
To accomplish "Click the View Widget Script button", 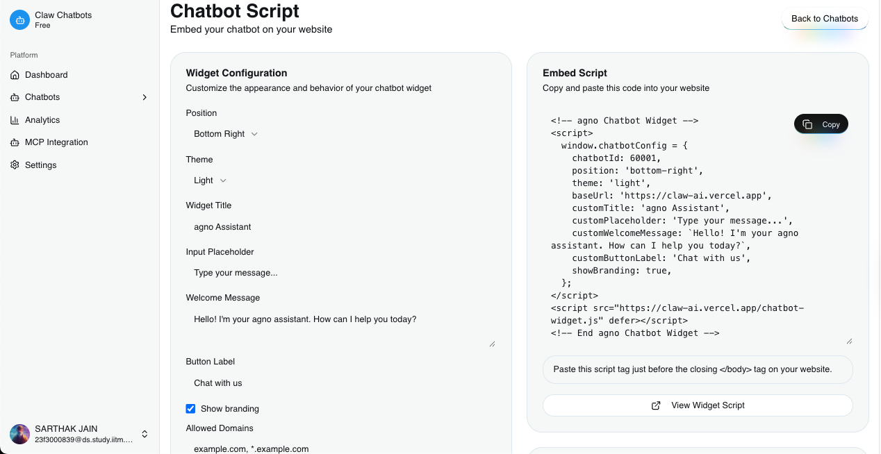I will (x=698, y=405).
